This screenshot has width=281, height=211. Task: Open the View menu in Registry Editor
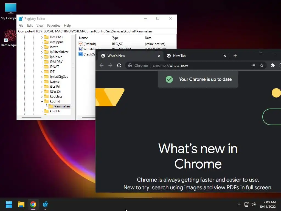coord(40,26)
